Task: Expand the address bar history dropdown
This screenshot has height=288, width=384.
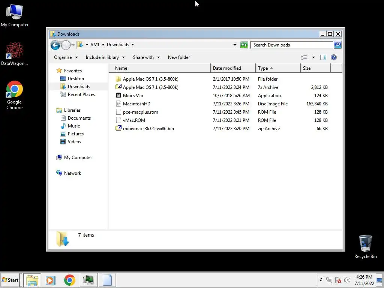Action: pos(235,45)
